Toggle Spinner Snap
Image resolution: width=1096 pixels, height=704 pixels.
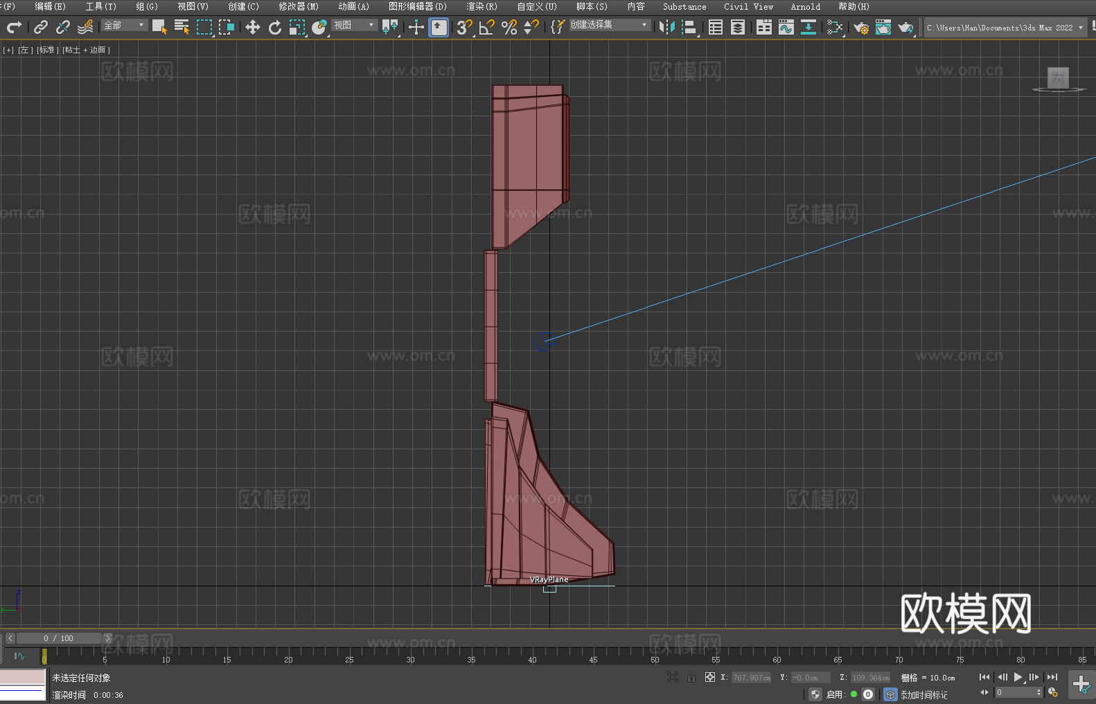(531, 27)
